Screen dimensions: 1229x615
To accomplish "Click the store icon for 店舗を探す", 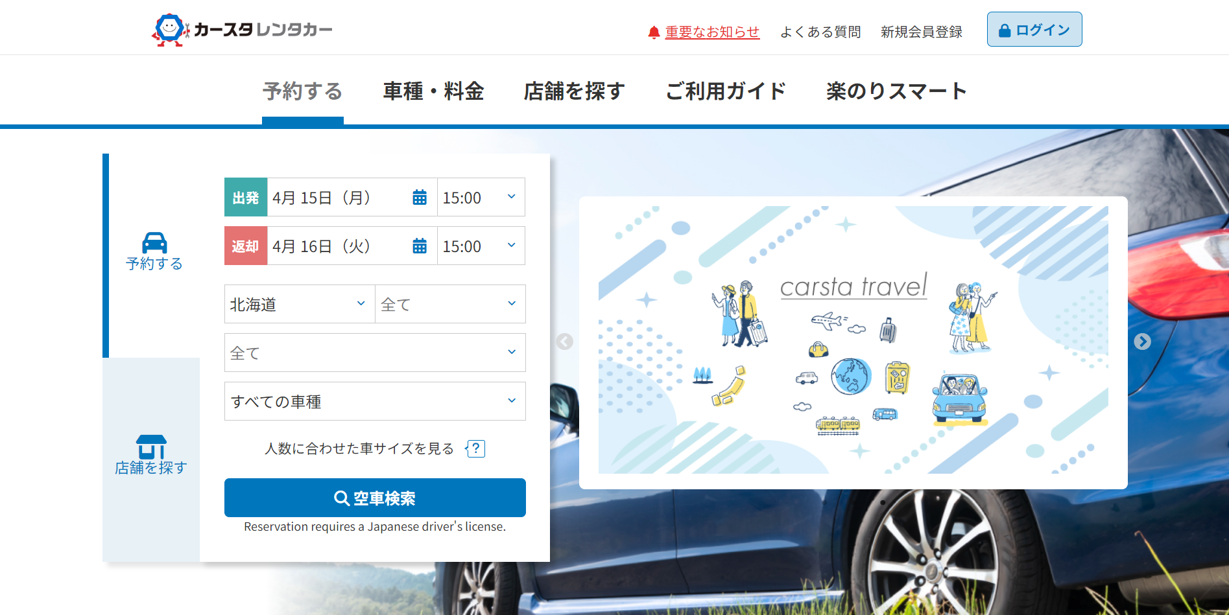I will point(151,447).
